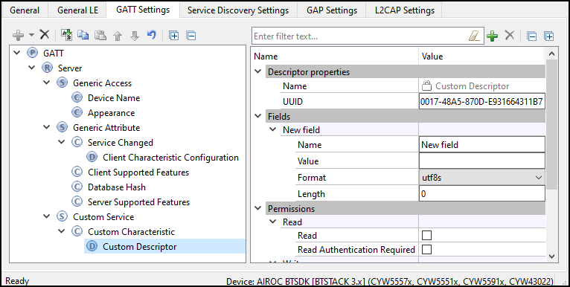Click the Custom Descriptor D icon
This screenshot has height=287, width=570.
point(92,247)
